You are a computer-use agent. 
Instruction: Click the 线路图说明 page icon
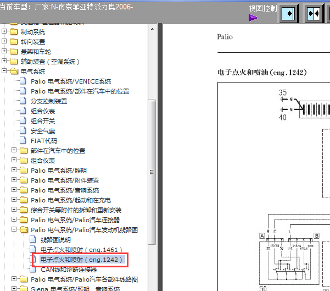(33, 239)
